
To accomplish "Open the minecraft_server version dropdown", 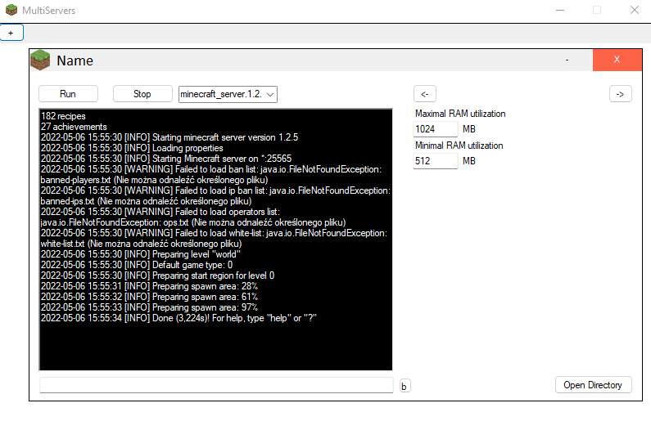I will [x=228, y=94].
